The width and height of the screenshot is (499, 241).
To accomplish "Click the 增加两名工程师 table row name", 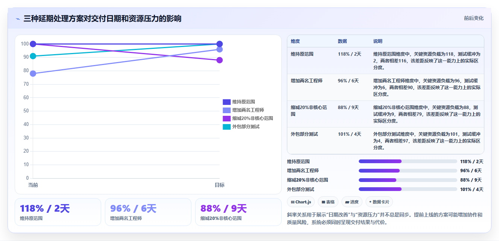I will click(306, 81).
